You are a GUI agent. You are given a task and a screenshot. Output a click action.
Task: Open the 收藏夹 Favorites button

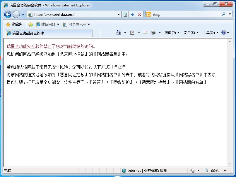coord(14,24)
